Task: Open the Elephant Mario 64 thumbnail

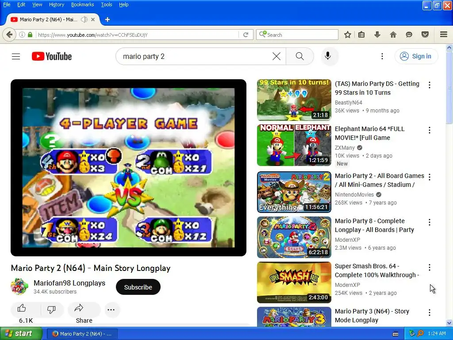Action: [294, 145]
